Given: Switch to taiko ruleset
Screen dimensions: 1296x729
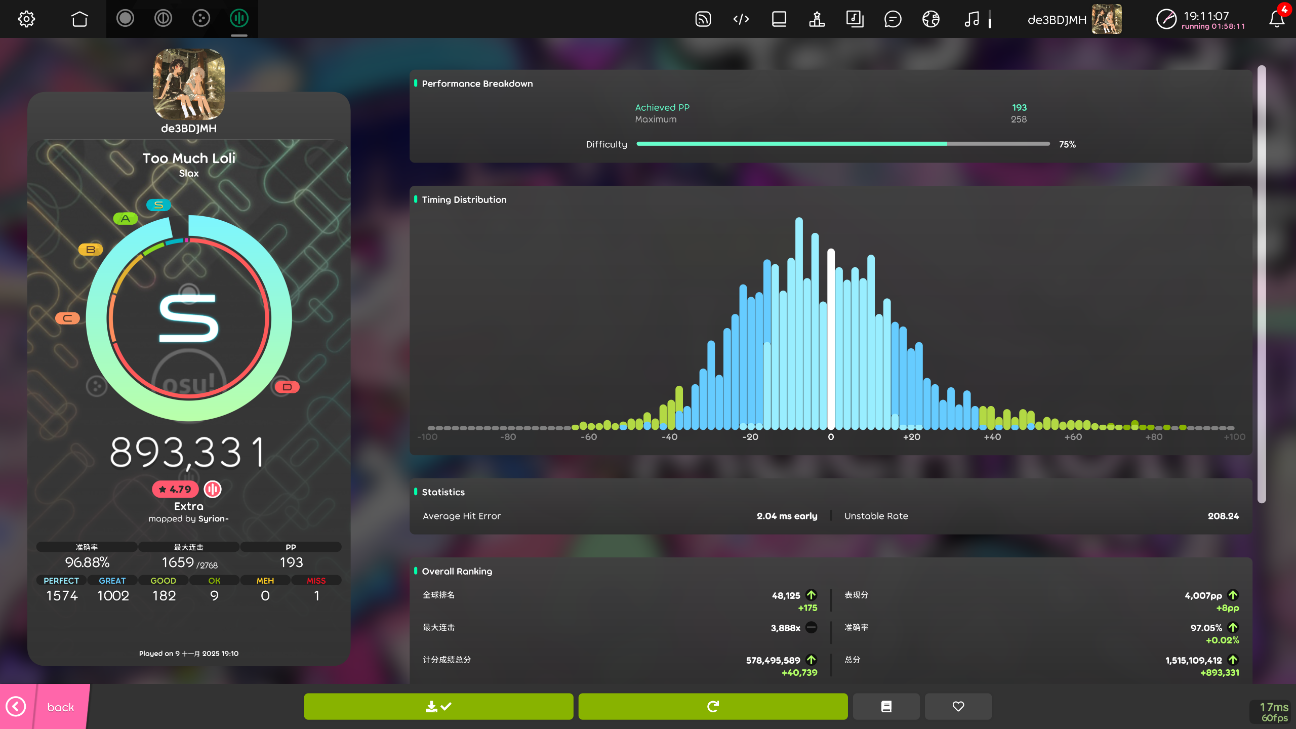Looking at the screenshot, I should [x=163, y=19].
